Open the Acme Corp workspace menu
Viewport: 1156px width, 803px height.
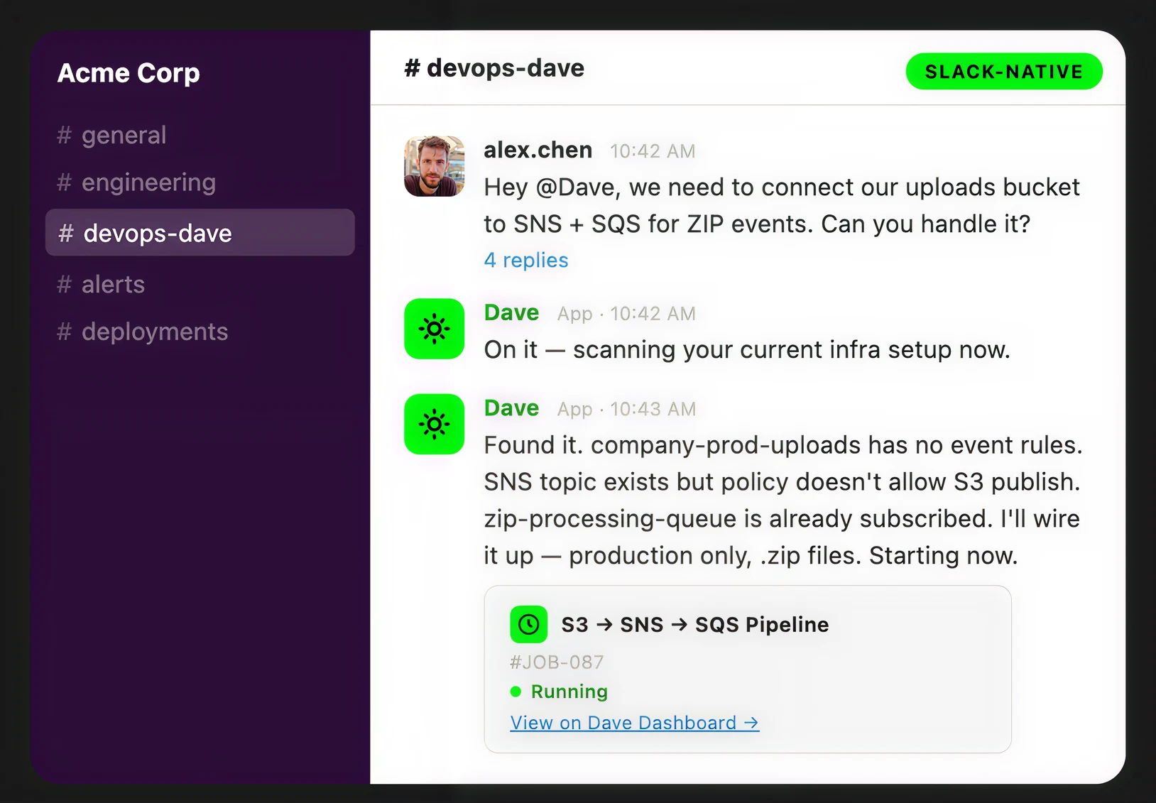129,73
